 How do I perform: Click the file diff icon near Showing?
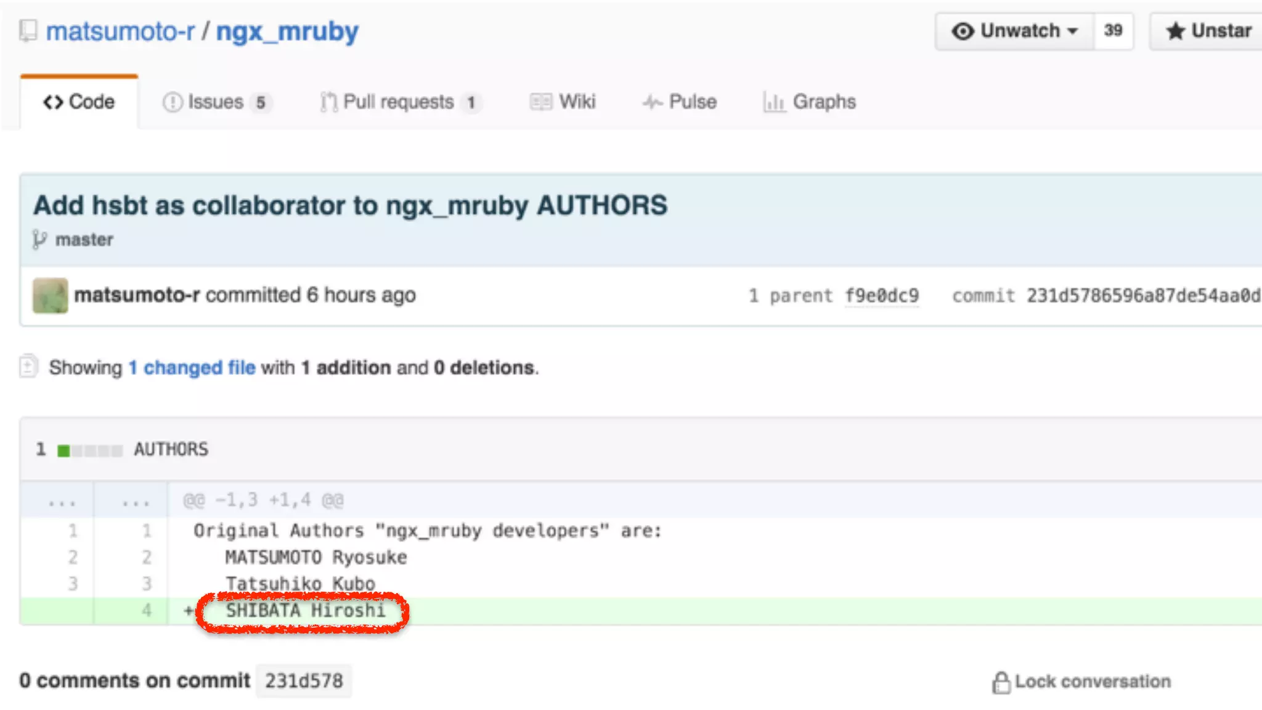[x=28, y=366]
